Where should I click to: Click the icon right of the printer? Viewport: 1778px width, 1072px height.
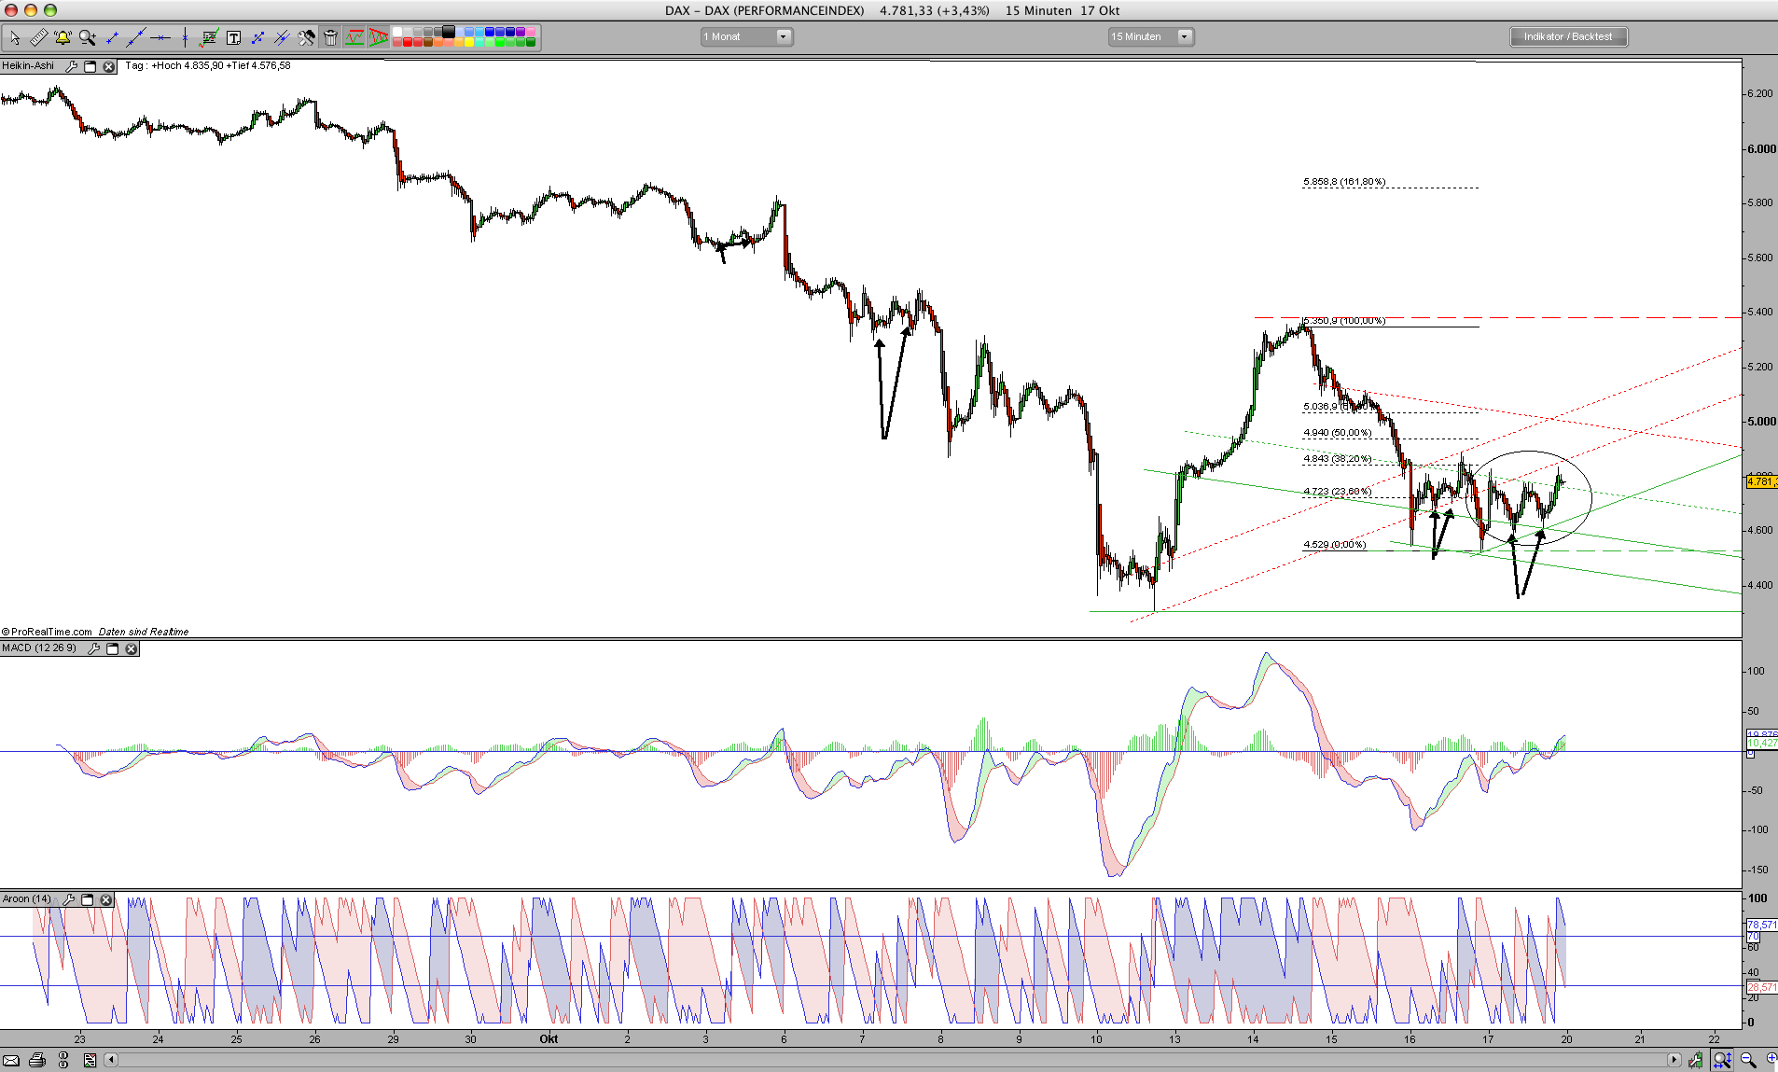click(x=63, y=1060)
